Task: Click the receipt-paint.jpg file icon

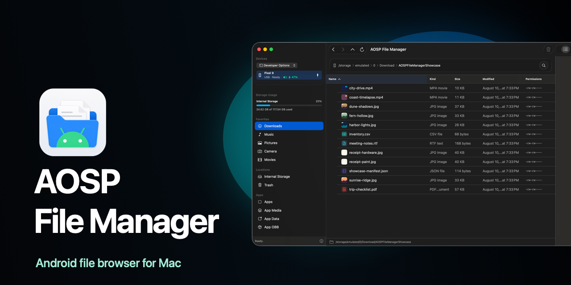Action: click(x=344, y=162)
